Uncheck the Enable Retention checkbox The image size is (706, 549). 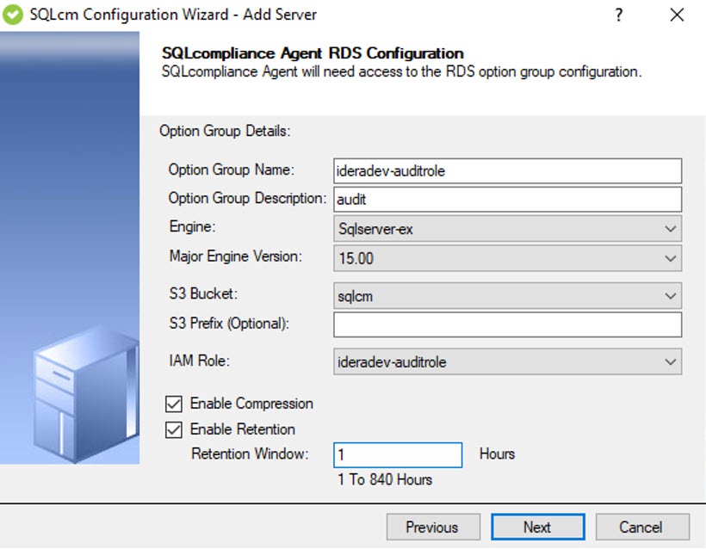[174, 429]
